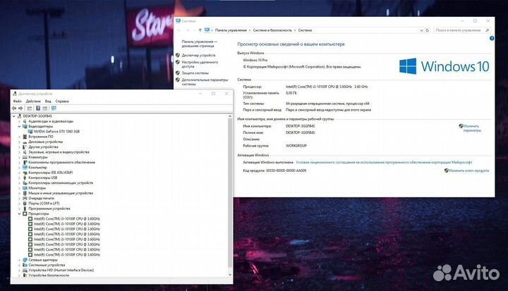Click the Клавиатуры keyboard icon
The image size is (508, 291).
tap(25, 157)
